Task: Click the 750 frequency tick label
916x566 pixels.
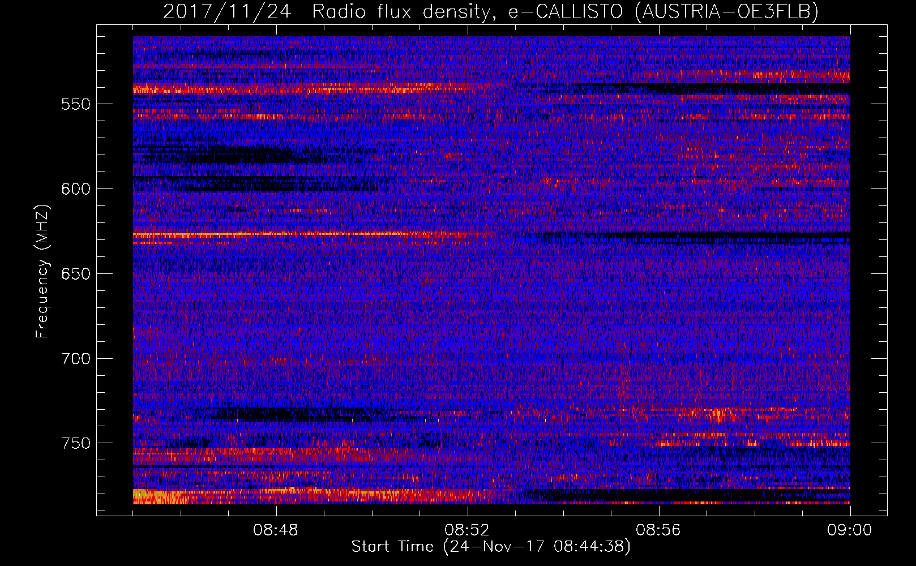Action: [76, 443]
